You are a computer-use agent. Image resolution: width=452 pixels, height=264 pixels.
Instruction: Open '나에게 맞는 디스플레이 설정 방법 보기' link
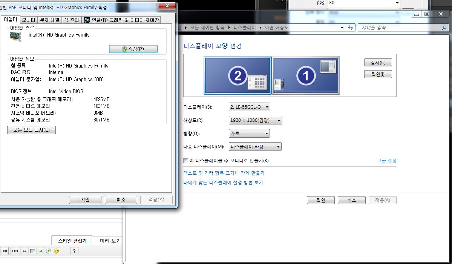(x=223, y=182)
